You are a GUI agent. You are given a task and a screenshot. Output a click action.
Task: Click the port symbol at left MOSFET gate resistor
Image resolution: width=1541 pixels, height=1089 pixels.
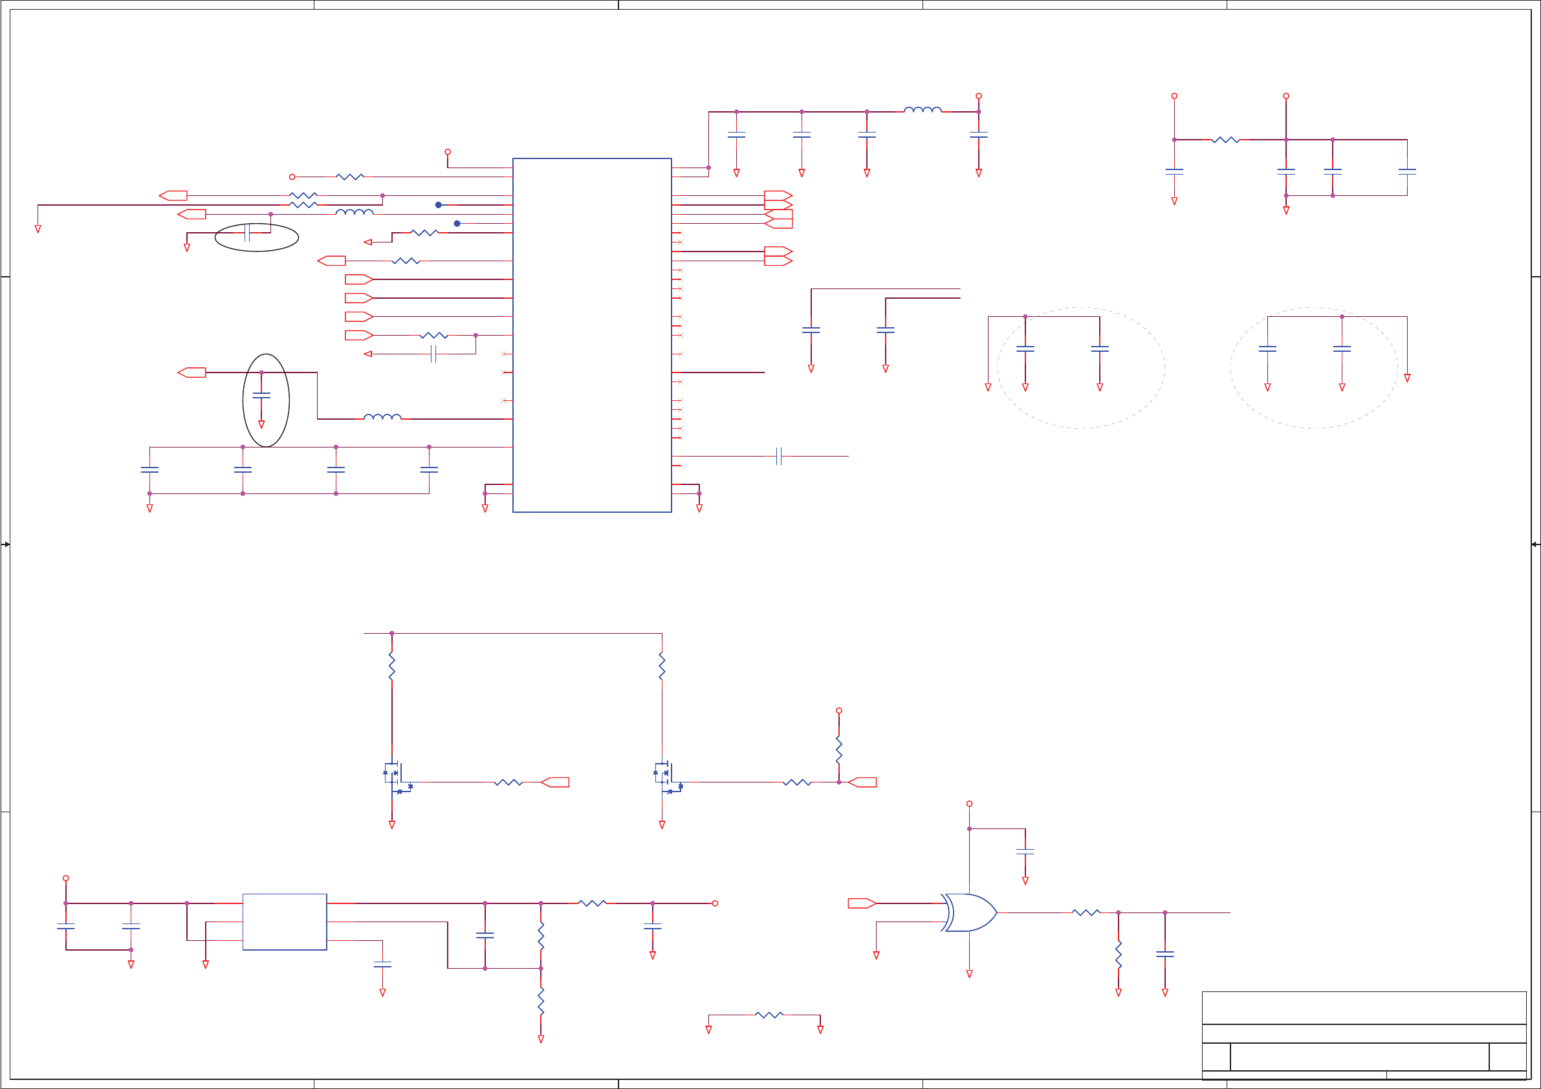[555, 782]
